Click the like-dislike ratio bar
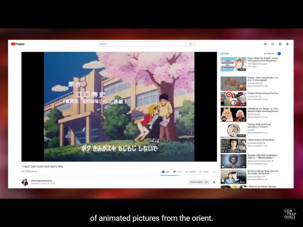This screenshot has height=227, width=303. click(x=171, y=176)
